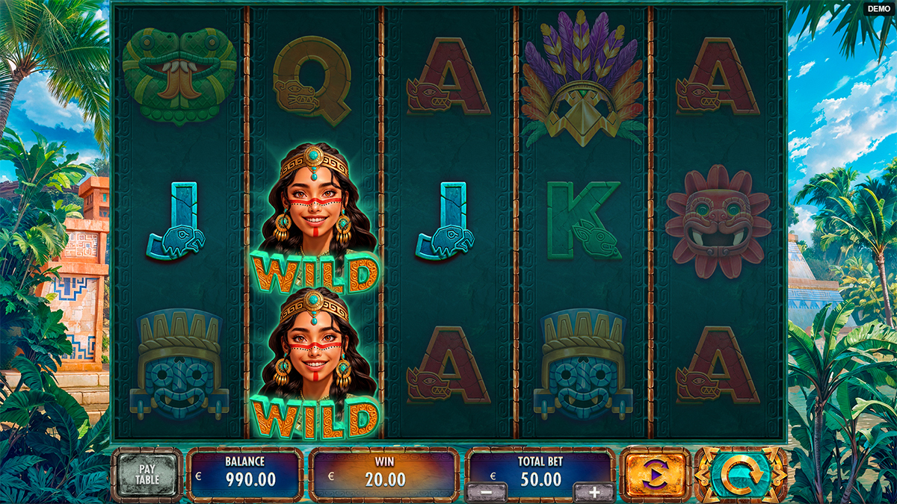Select the green K symbol
Screen dimensions: 897x504
[583, 220]
